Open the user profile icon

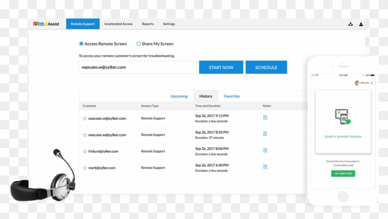click(361, 24)
